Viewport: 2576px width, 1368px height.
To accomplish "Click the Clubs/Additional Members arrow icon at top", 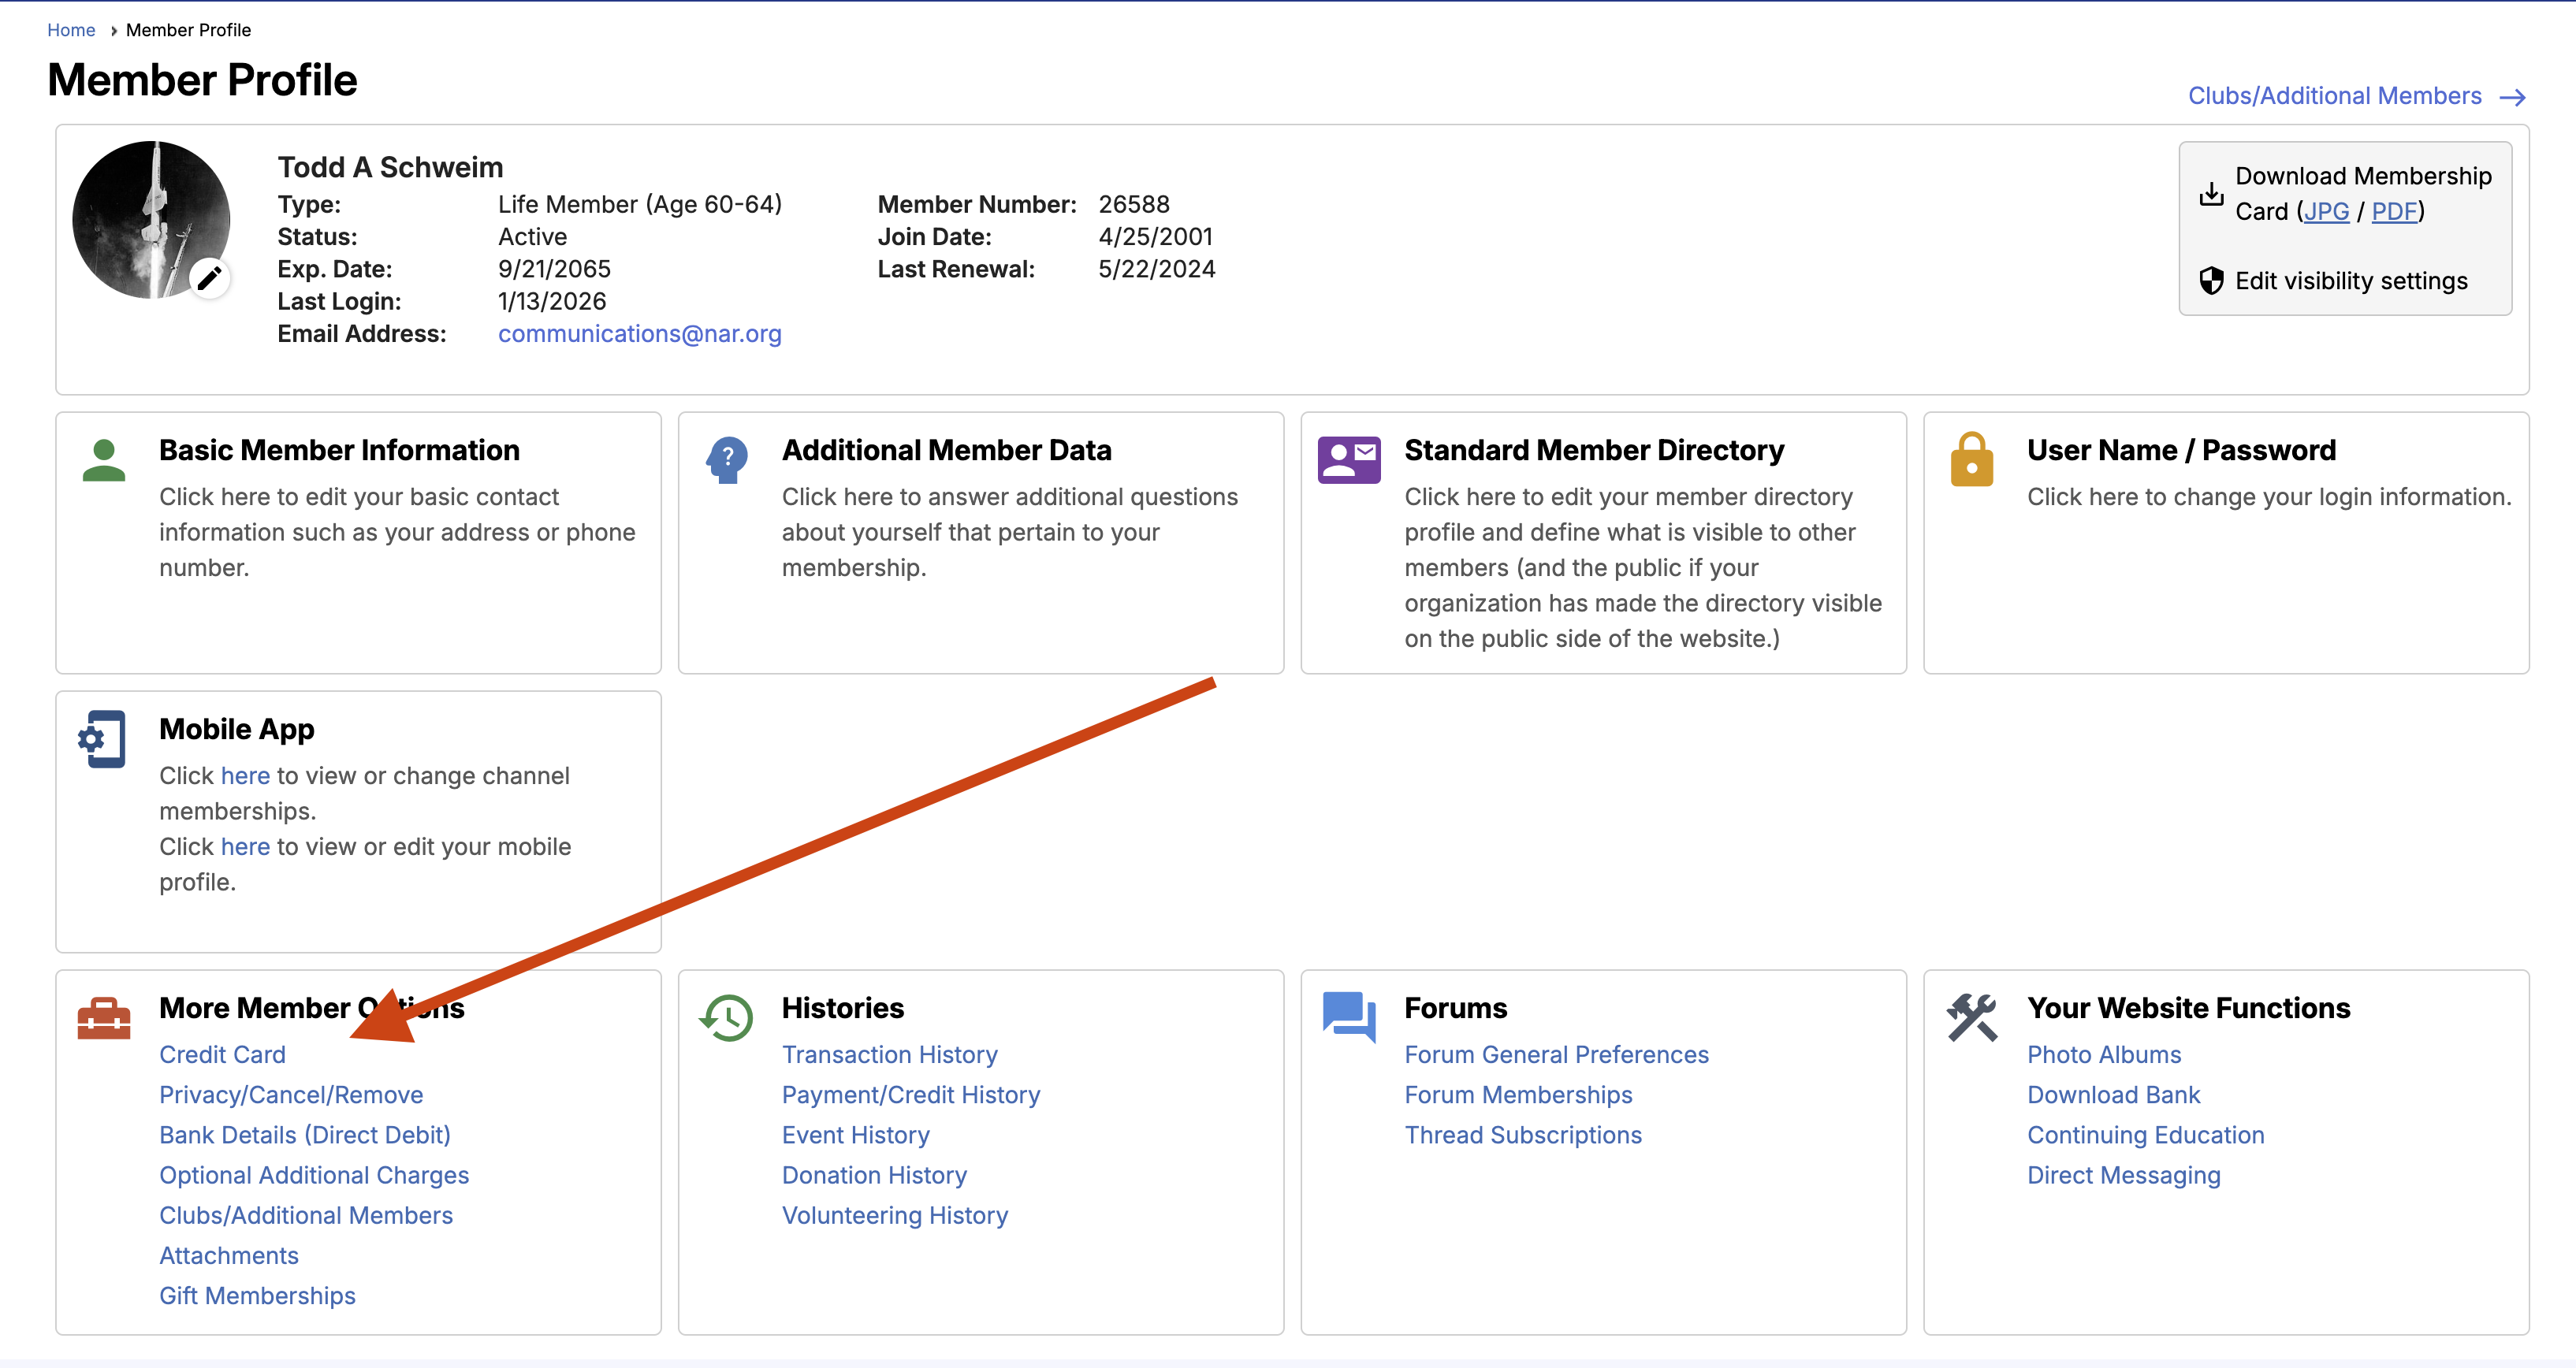I will click(2512, 97).
